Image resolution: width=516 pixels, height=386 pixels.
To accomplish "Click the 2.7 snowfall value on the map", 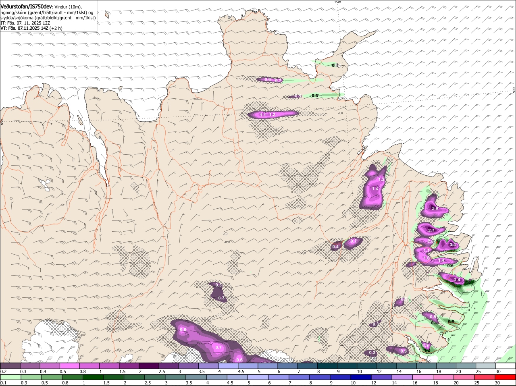I will pos(431,230).
